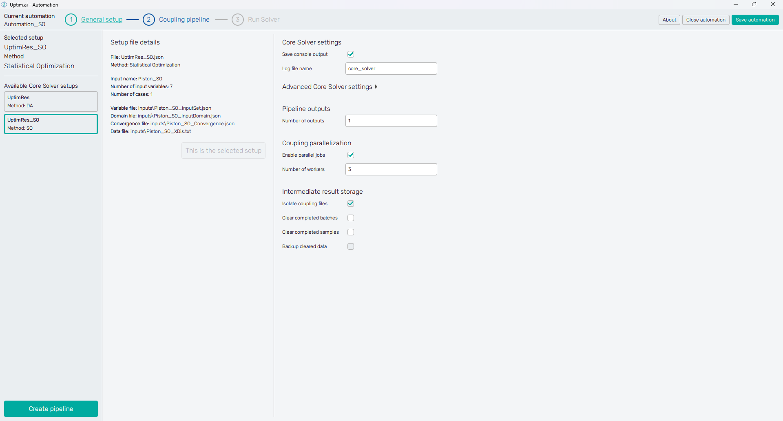Image resolution: width=783 pixels, height=421 pixels.
Task: Open the General setup step link
Action: [x=102, y=20]
